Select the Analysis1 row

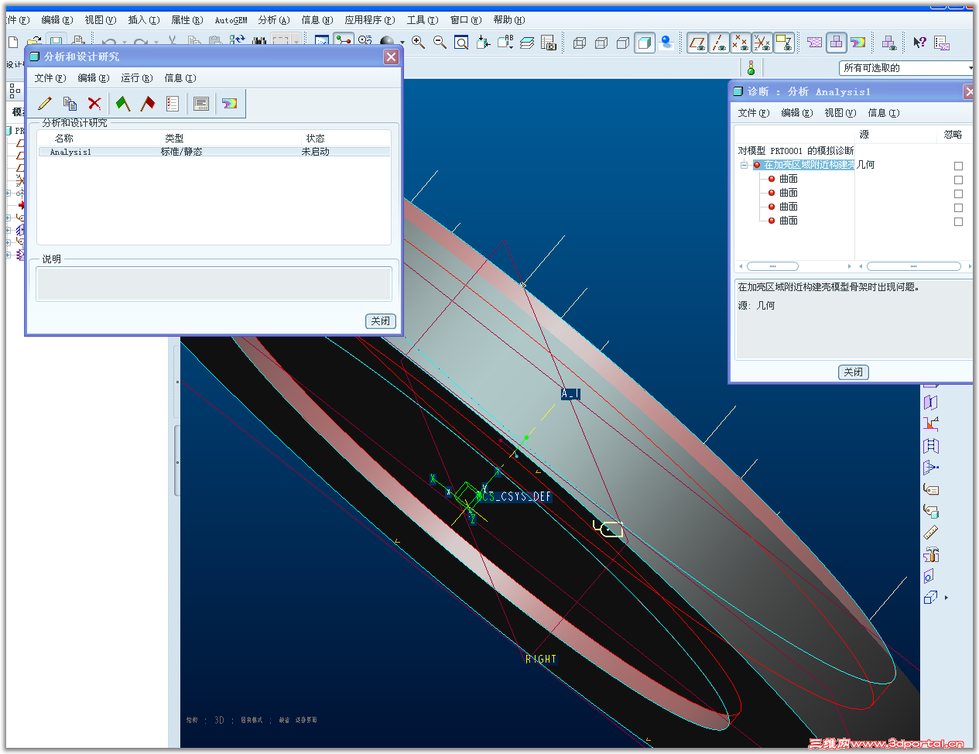click(214, 152)
